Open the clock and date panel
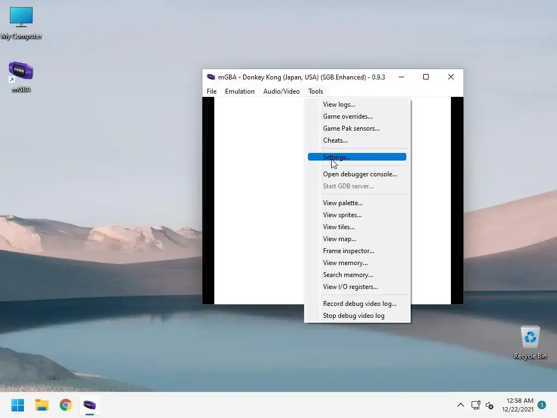The width and height of the screenshot is (557, 418). pos(518,405)
